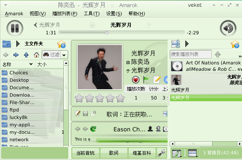The width and height of the screenshot is (242, 160).
Task: Open the filter dropdown arrow
Action: click(64, 55)
